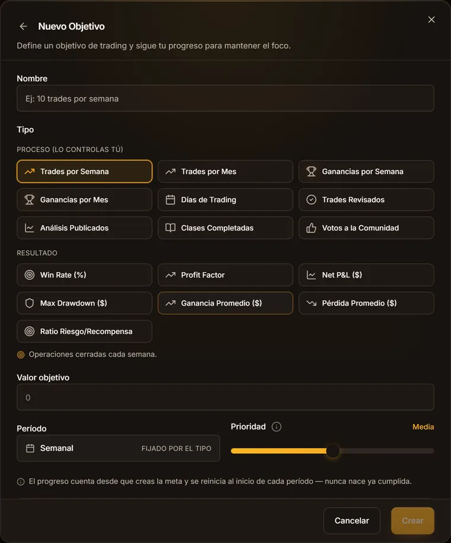The image size is (451, 543).
Task: Click the calendar icon on Días de Trading
Action: pyautogui.click(x=170, y=200)
